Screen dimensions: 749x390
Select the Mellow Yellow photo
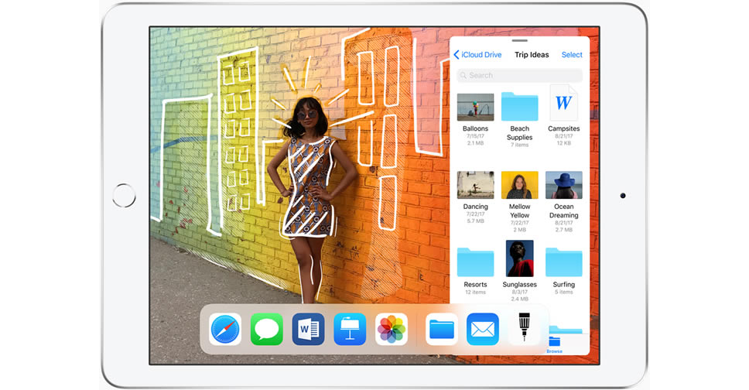pyautogui.click(x=519, y=185)
